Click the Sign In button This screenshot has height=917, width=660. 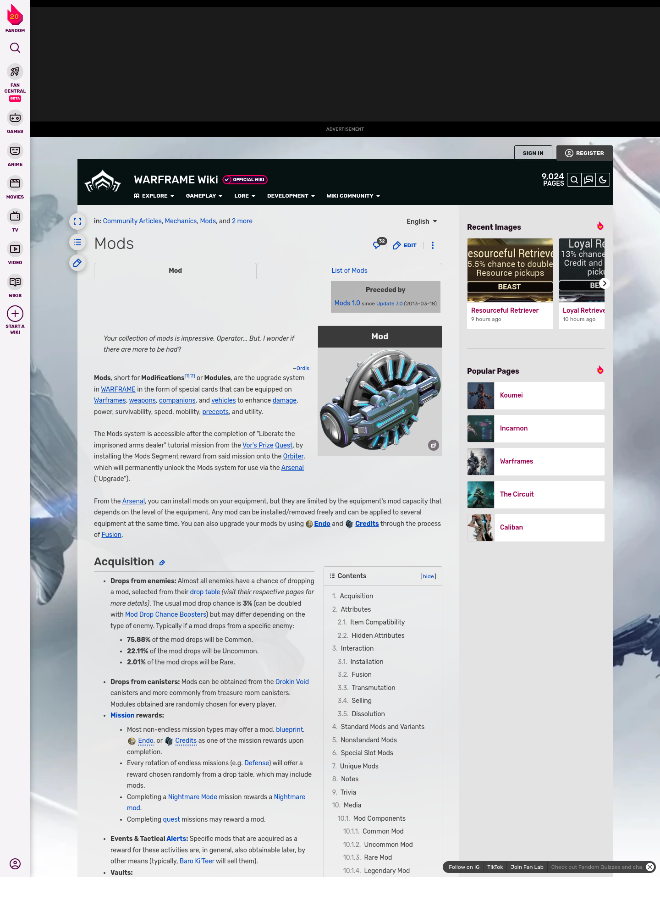click(x=533, y=153)
